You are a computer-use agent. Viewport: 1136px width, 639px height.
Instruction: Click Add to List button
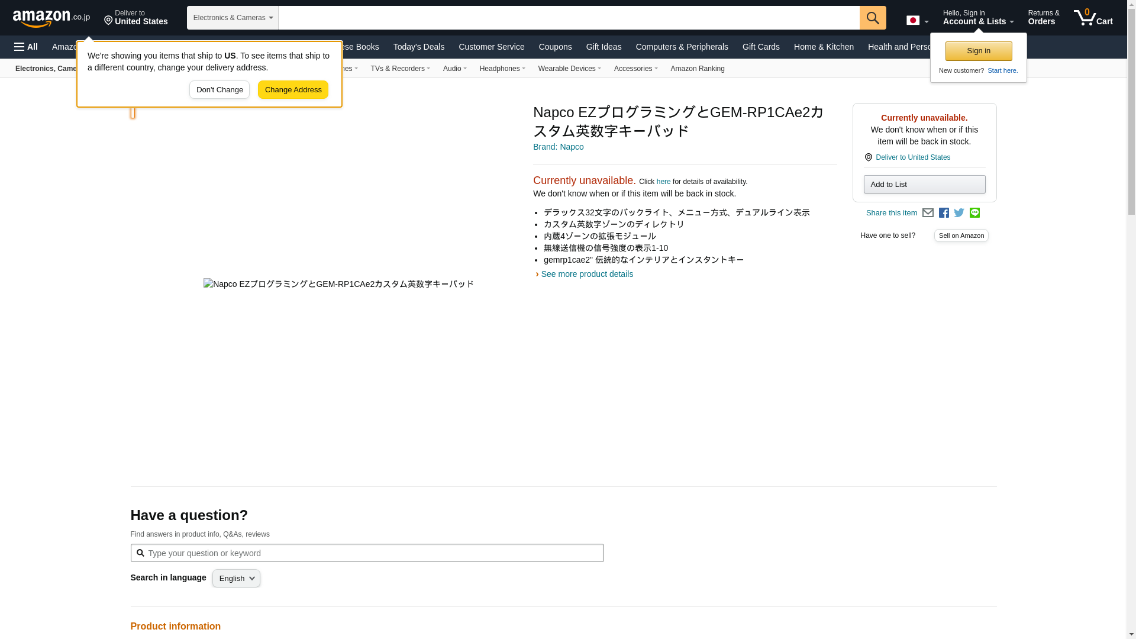tap(924, 185)
